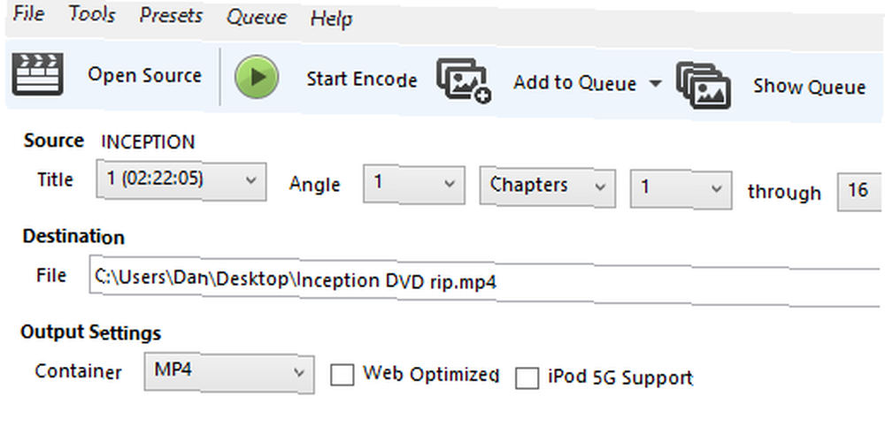Open the Add to Queue dropdown arrow
The width and height of the screenshot is (885, 427).
click(655, 83)
